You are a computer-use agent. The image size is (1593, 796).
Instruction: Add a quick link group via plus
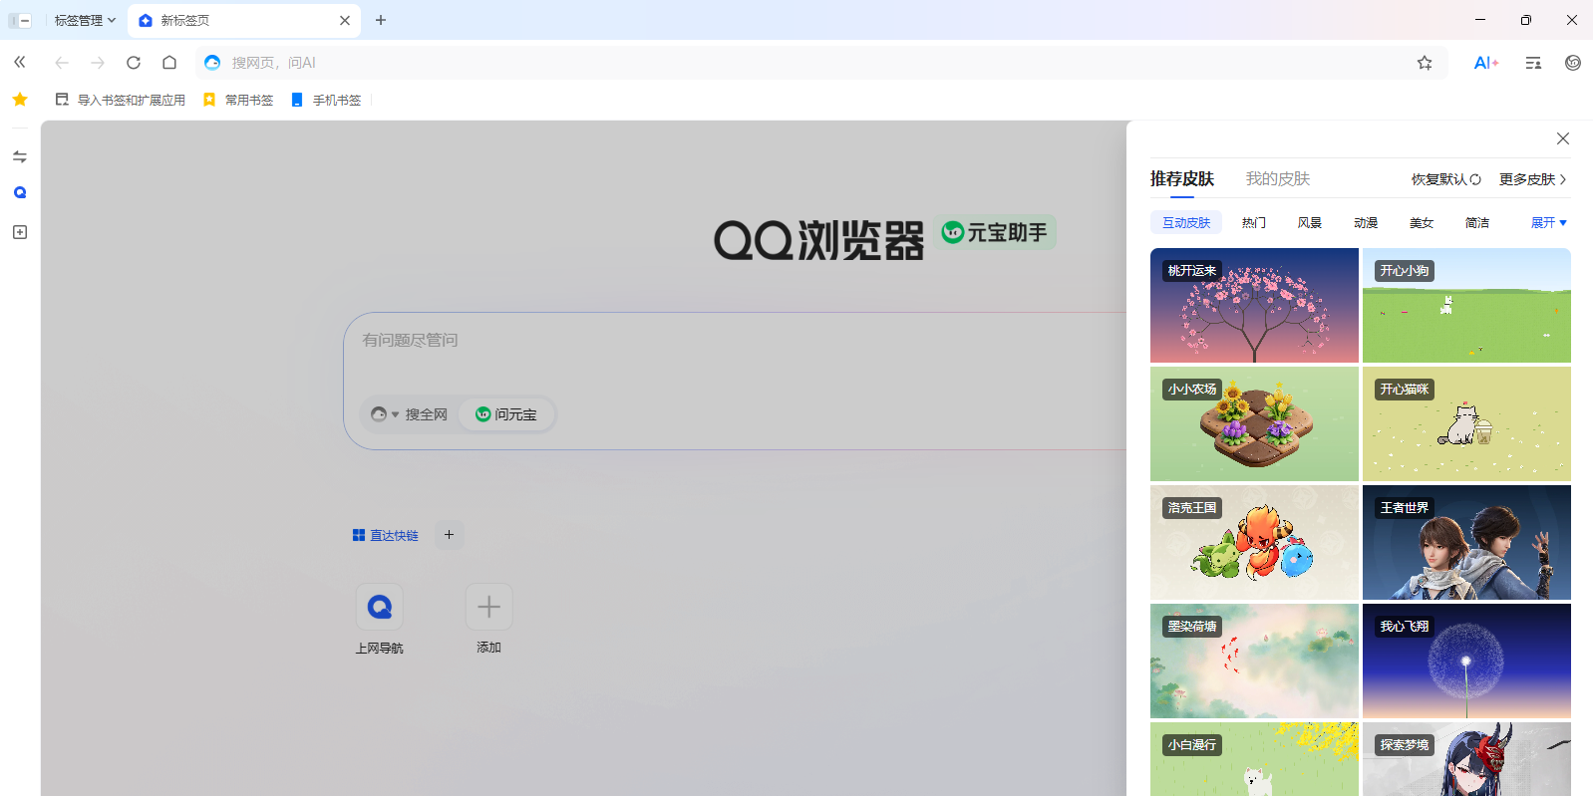(450, 535)
